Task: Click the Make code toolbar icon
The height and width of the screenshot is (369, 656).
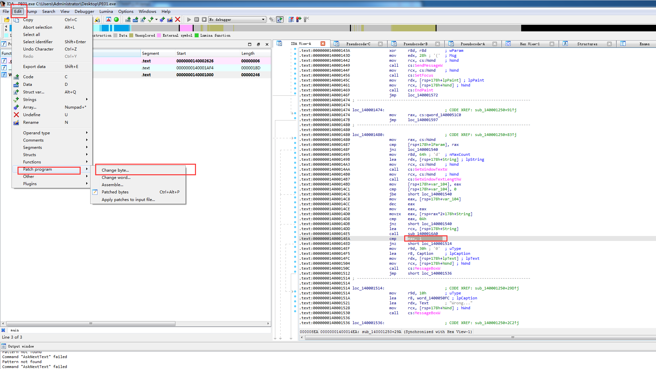Action: pyautogui.click(x=128, y=20)
